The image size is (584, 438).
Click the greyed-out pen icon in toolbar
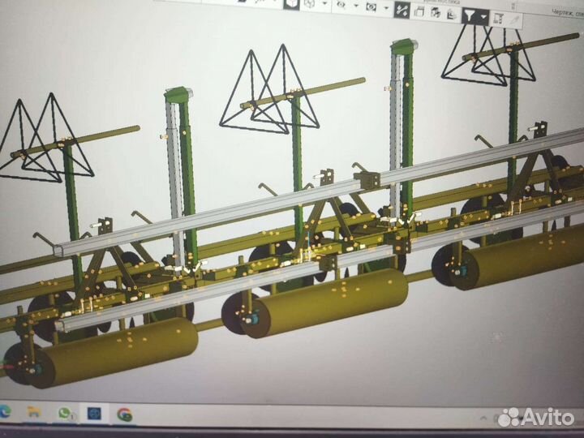[x=514, y=20]
